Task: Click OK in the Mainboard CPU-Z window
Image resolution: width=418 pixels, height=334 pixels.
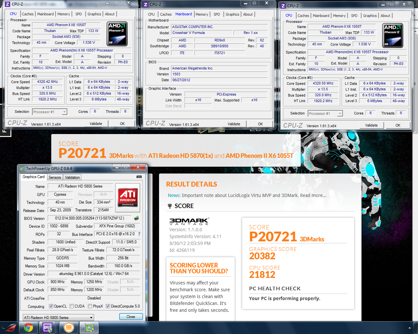Action: click(x=260, y=124)
